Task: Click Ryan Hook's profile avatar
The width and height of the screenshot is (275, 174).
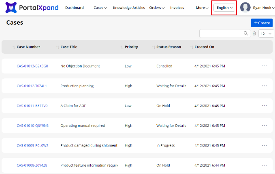Action: tap(245, 8)
